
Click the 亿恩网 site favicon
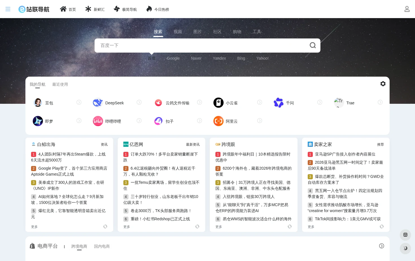126,144
